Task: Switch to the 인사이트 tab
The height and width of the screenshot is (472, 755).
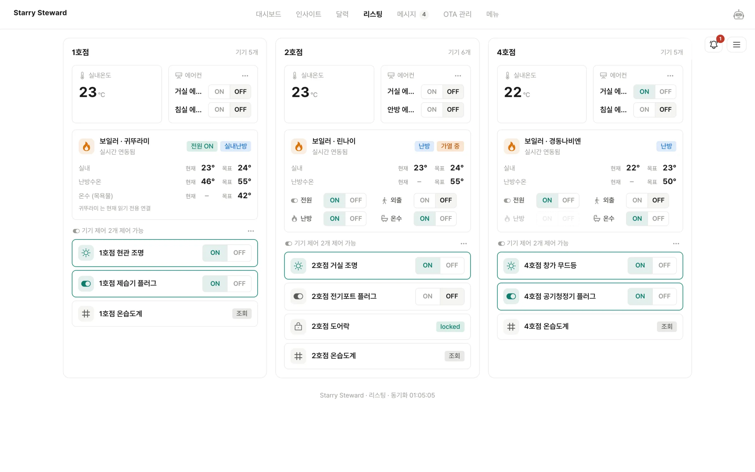Action: (x=308, y=14)
